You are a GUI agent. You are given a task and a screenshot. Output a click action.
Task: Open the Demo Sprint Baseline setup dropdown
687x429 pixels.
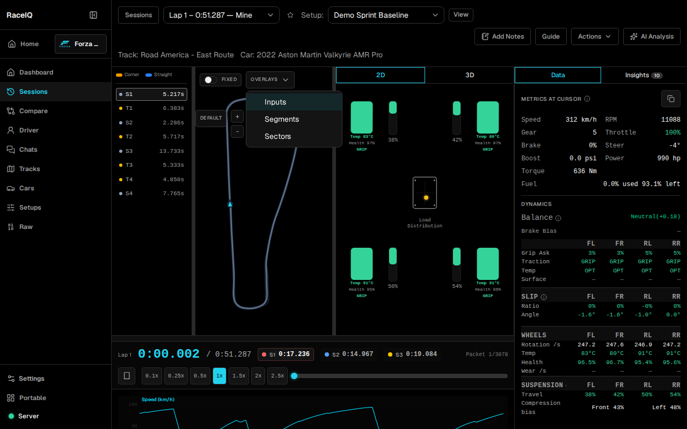pyautogui.click(x=386, y=15)
